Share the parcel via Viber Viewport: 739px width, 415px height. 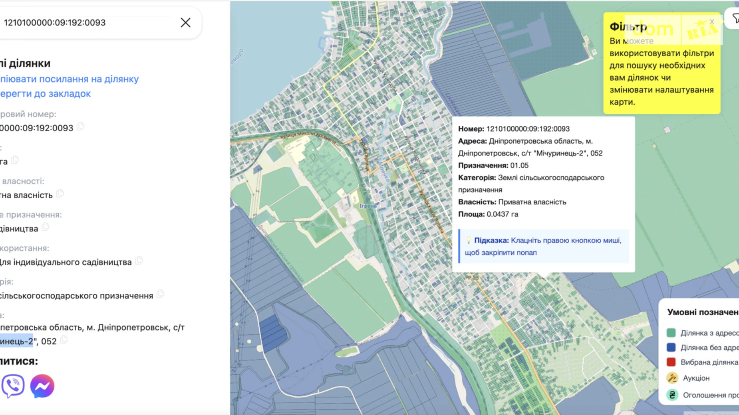coord(13,386)
